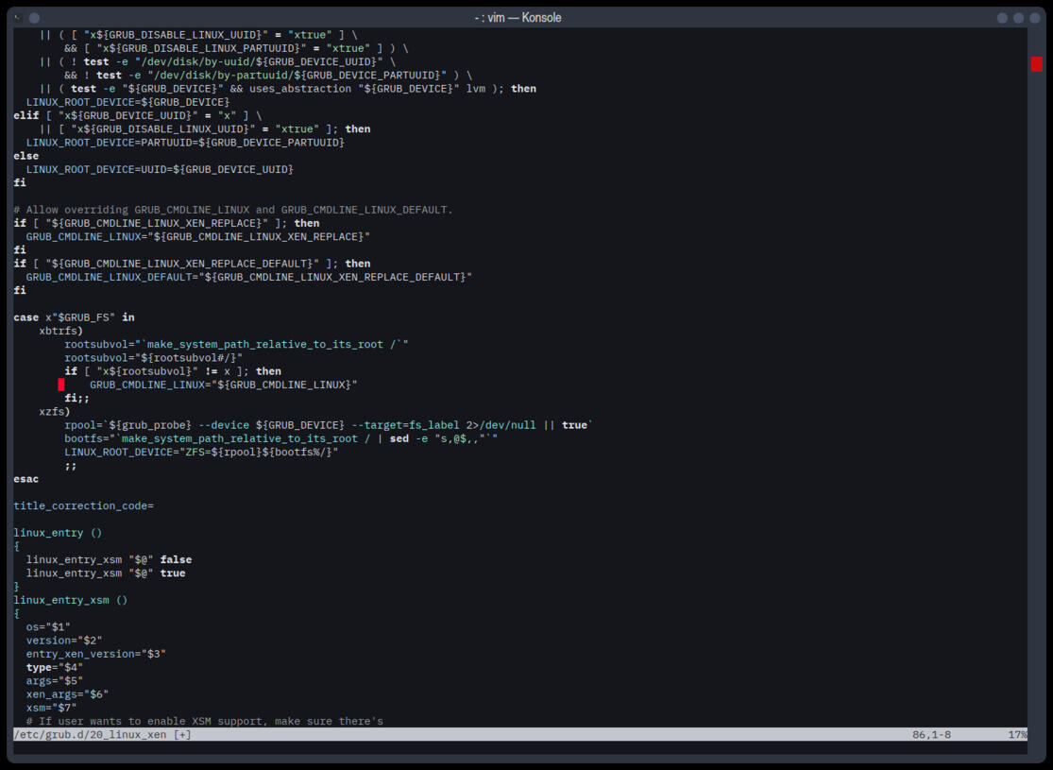Click the red vim cursor block
This screenshot has height=770, width=1053.
click(61, 385)
